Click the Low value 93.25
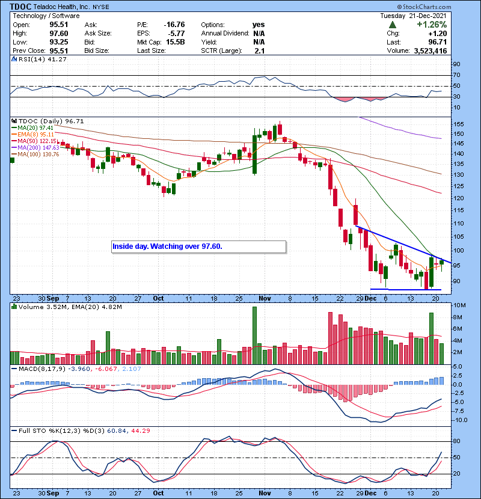The width and height of the screenshot is (481, 499). tap(59, 42)
